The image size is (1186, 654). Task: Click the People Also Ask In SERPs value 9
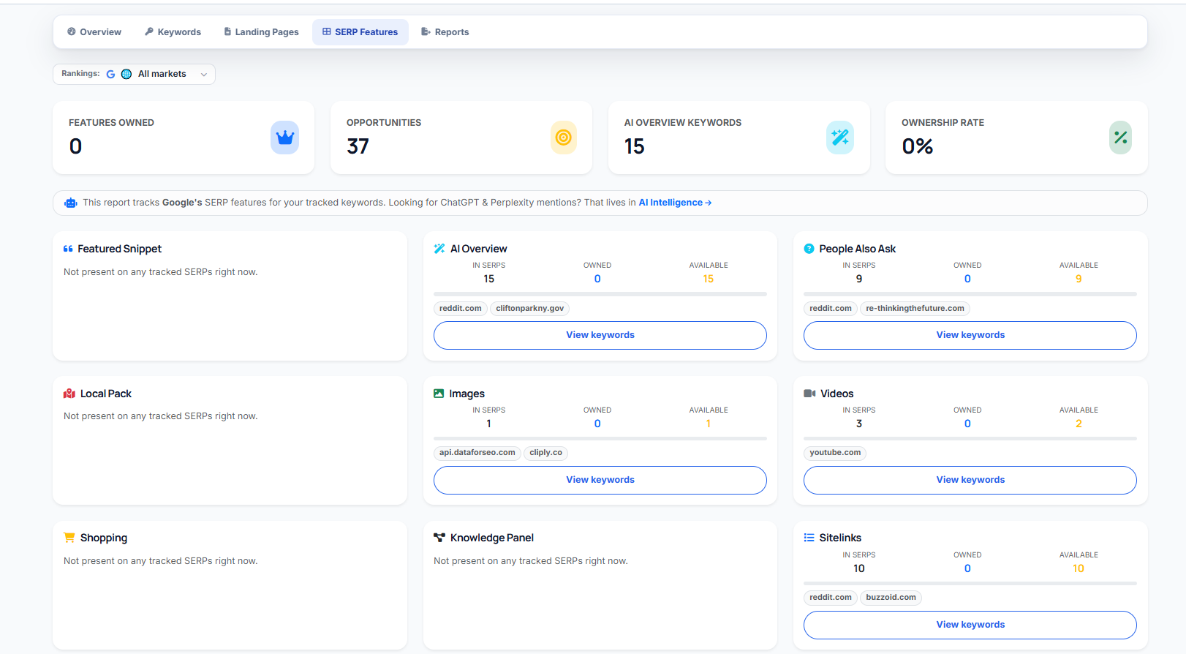[859, 279]
